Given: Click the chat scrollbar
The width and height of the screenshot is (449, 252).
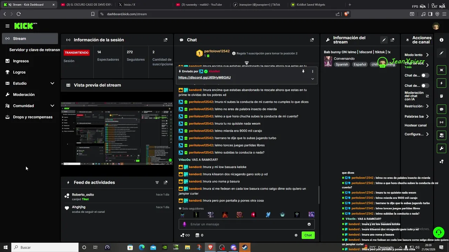Looking at the screenshot, I should [x=319, y=194].
